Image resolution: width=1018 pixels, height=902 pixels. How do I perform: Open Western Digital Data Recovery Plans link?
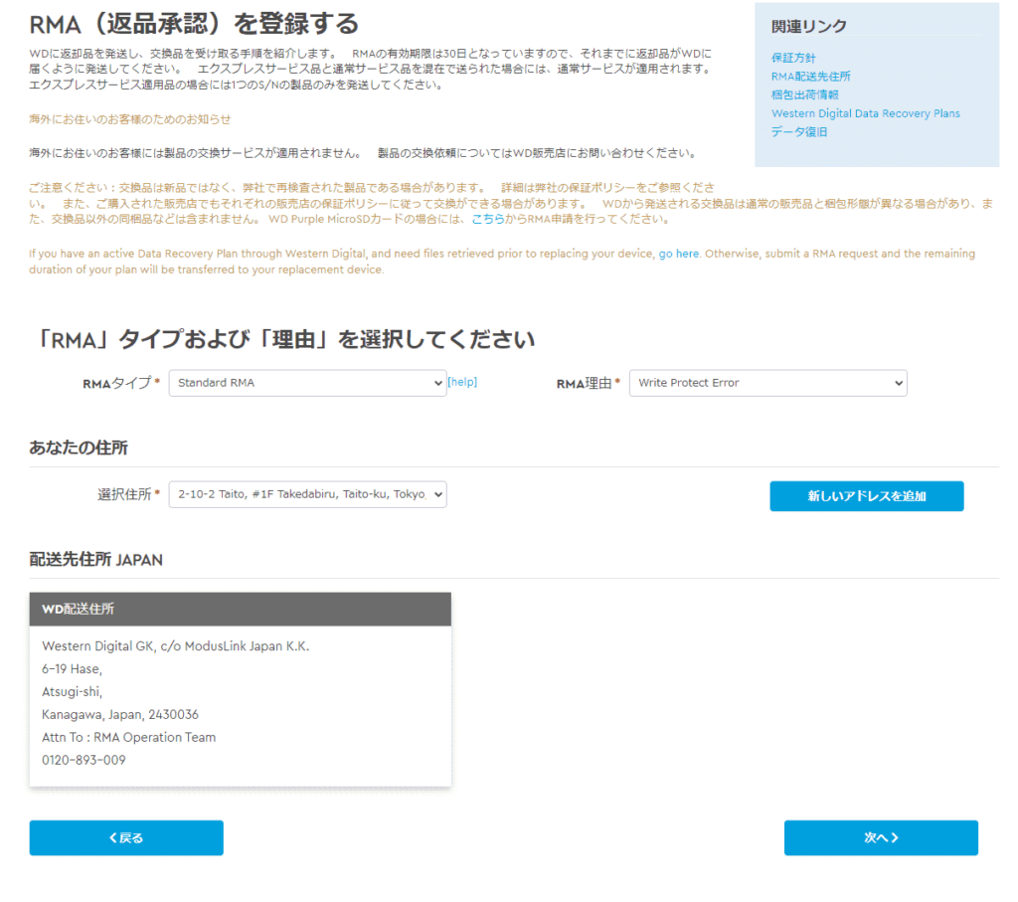[x=866, y=113]
